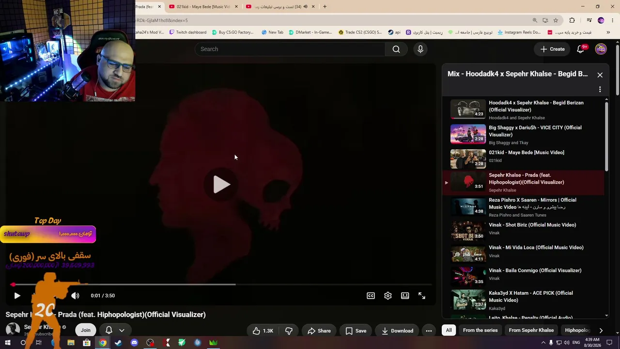620x349 pixels.
Task: Open the Mix playlist three-dot menu
Action: coord(600,89)
